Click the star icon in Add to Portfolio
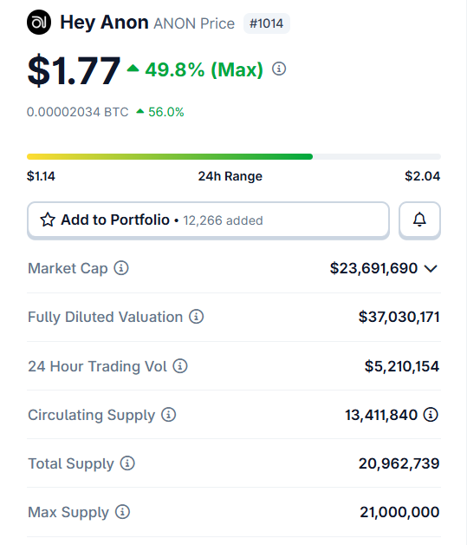This screenshot has width=467, height=545. (x=48, y=220)
